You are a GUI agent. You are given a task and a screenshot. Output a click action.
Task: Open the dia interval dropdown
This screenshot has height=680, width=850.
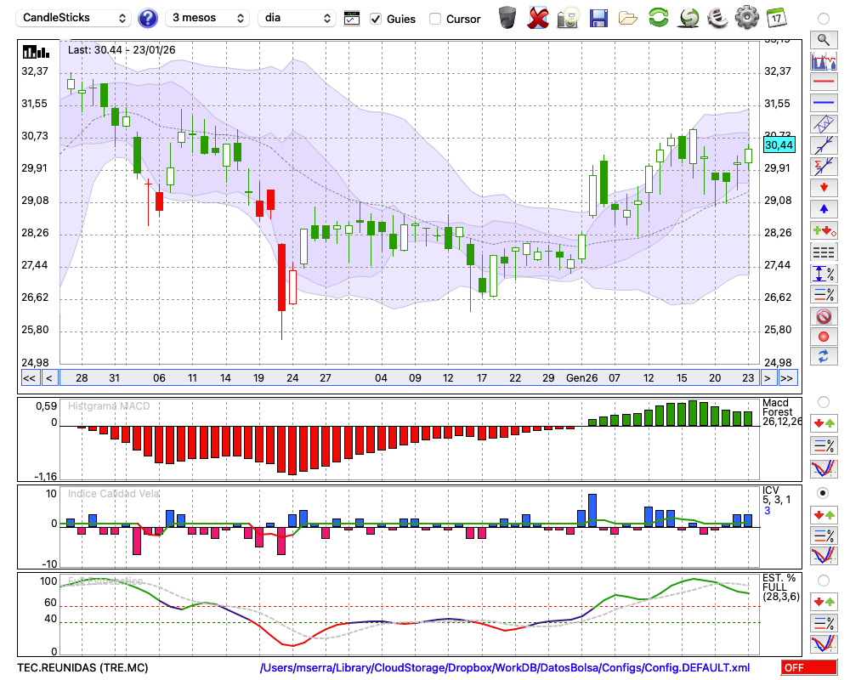(297, 18)
